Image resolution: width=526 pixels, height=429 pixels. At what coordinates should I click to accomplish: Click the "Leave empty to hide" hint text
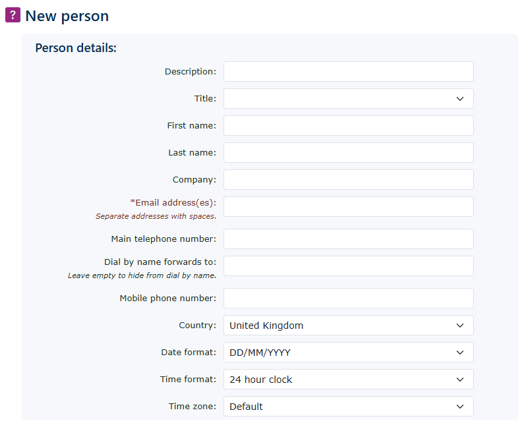click(142, 275)
